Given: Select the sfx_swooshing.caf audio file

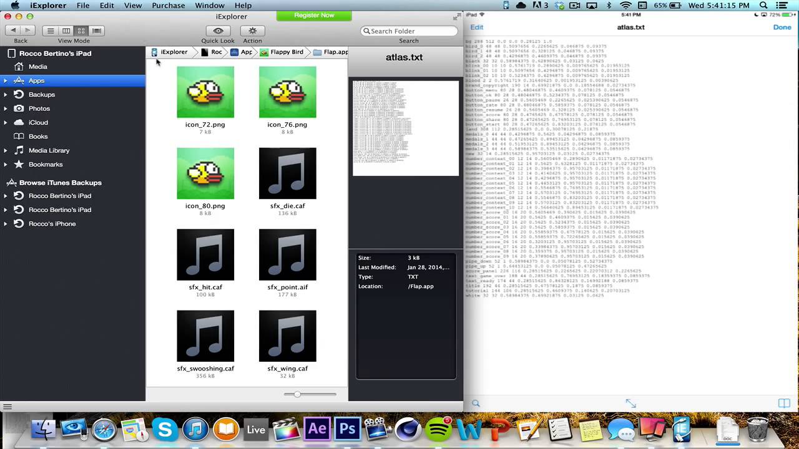Looking at the screenshot, I should click(205, 336).
